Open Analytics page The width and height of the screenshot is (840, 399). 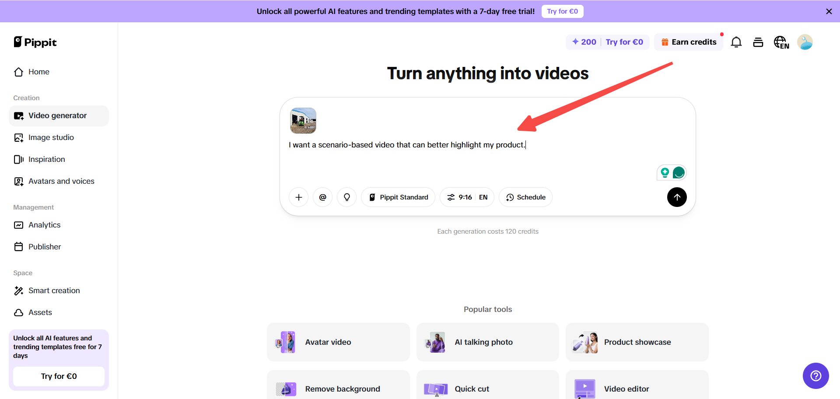click(x=59, y=225)
